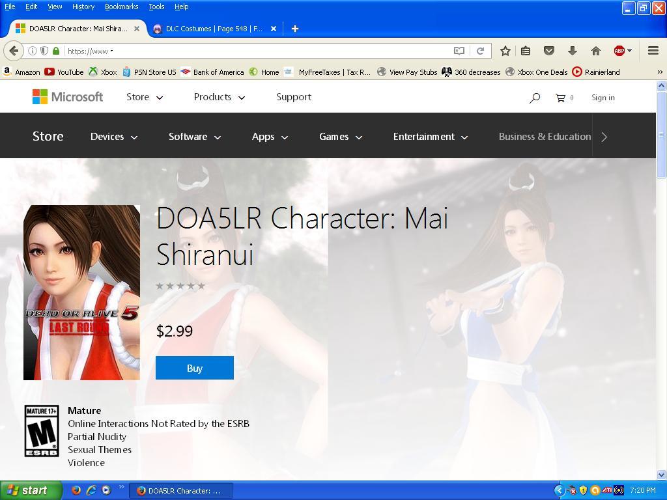Switch to DLC Costumes Page 548 tab

tap(214, 29)
